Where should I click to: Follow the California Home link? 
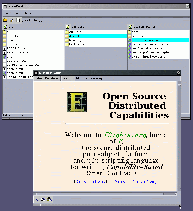tap(90, 182)
